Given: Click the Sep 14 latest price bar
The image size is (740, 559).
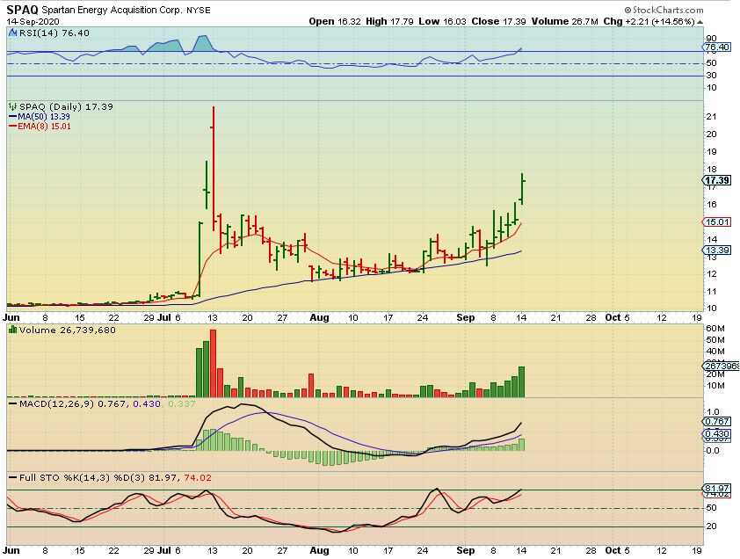Looking at the screenshot, I should tap(522, 189).
